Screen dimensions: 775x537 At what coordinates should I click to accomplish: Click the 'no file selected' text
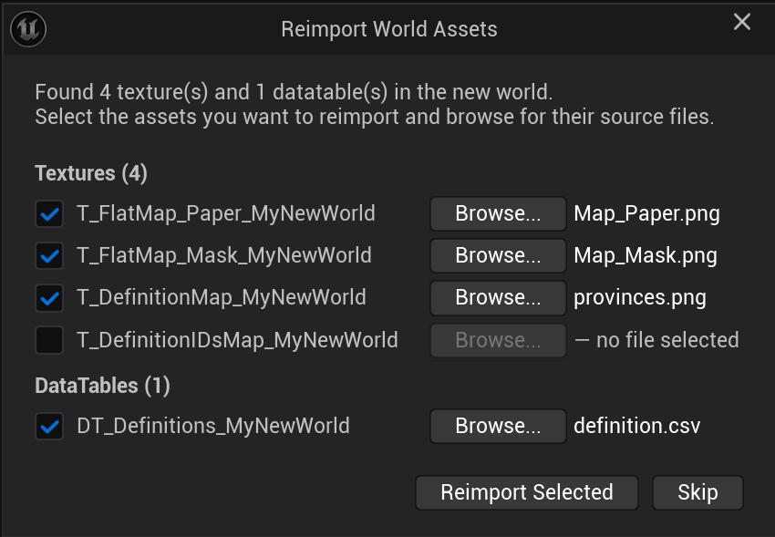point(667,340)
